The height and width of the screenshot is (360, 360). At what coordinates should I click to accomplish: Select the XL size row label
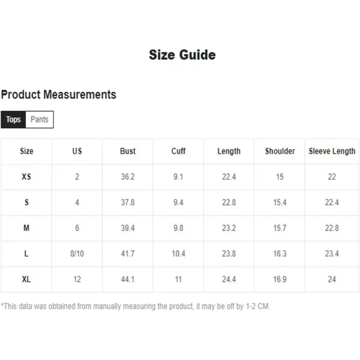coord(26,279)
